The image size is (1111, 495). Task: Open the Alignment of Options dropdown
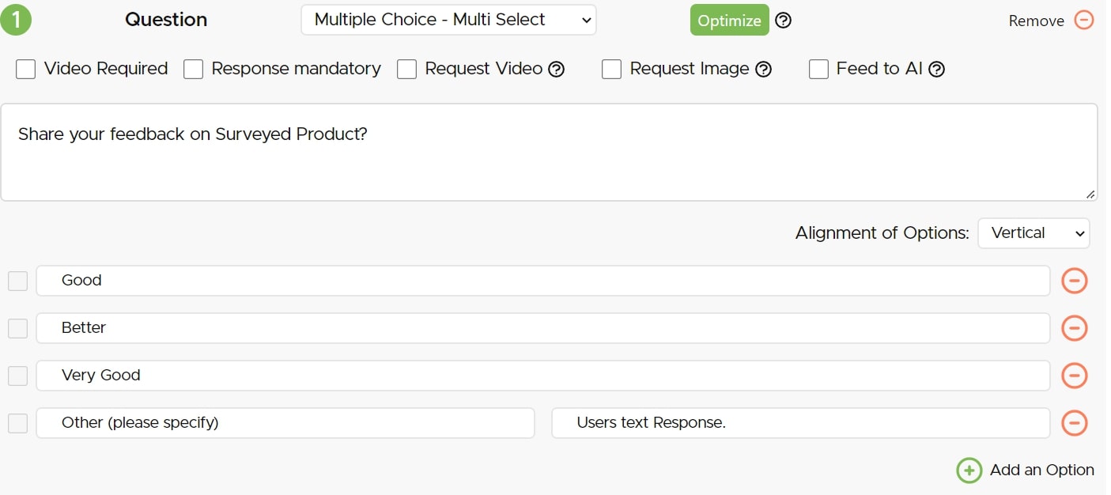click(1034, 233)
